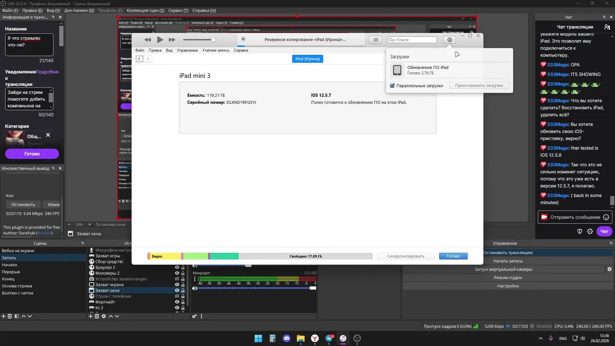Add a new source with plus icon
This screenshot has width=615, height=346.
coord(90,316)
